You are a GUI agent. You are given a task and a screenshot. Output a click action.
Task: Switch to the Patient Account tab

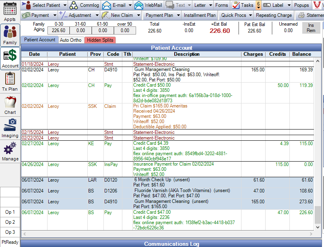pos(40,40)
